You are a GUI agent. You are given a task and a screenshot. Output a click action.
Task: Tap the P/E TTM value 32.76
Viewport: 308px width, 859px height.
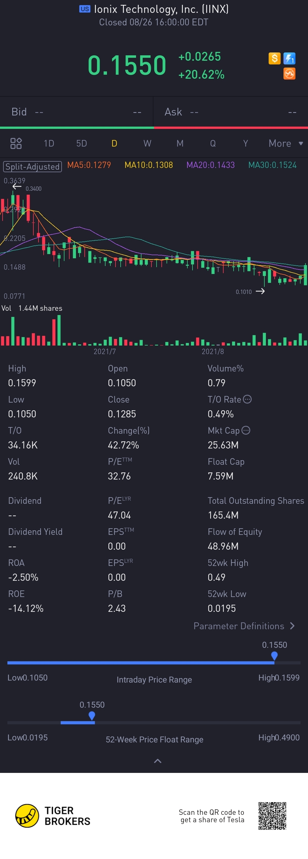coord(119,476)
